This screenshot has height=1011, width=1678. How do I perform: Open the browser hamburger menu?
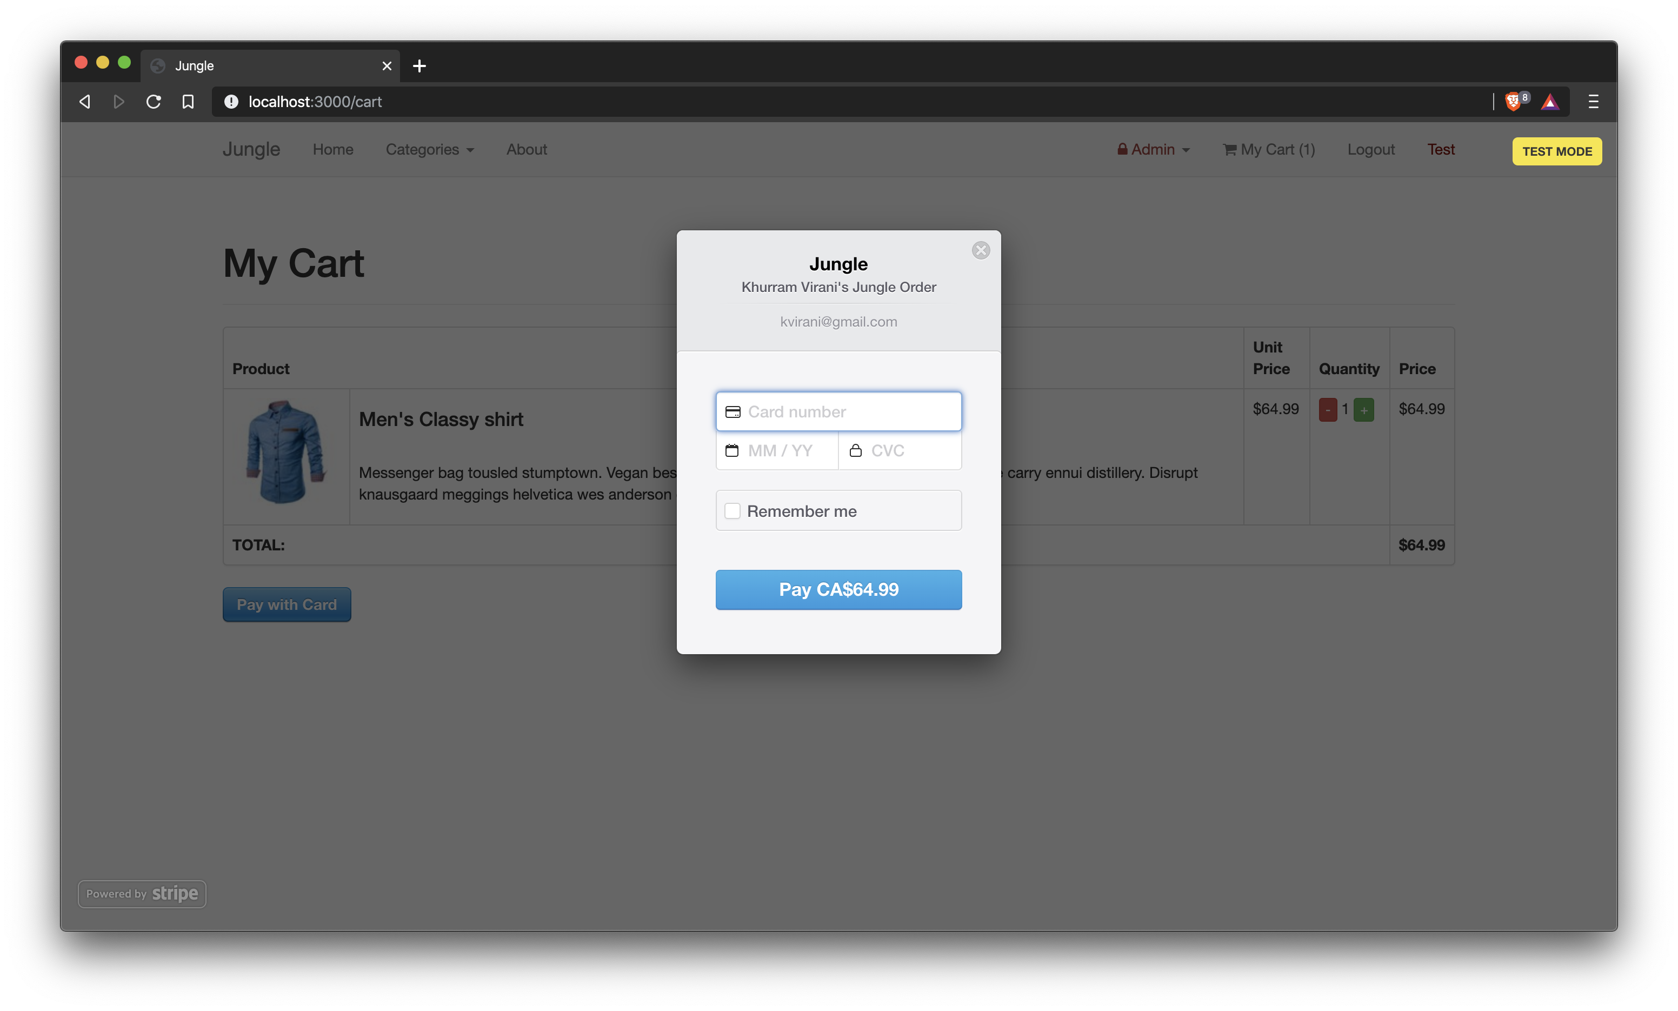pyautogui.click(x=1593, y=102)
